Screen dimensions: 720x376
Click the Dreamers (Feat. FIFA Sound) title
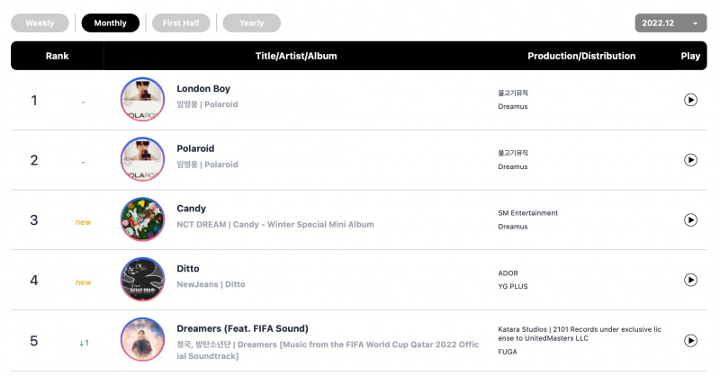(x=242, y=328)
